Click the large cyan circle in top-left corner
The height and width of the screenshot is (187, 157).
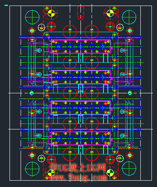point(32,17)
